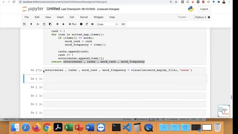Click the '(unsaved changes)' status text
The image size is (238, 134).
tap(108, 9)
